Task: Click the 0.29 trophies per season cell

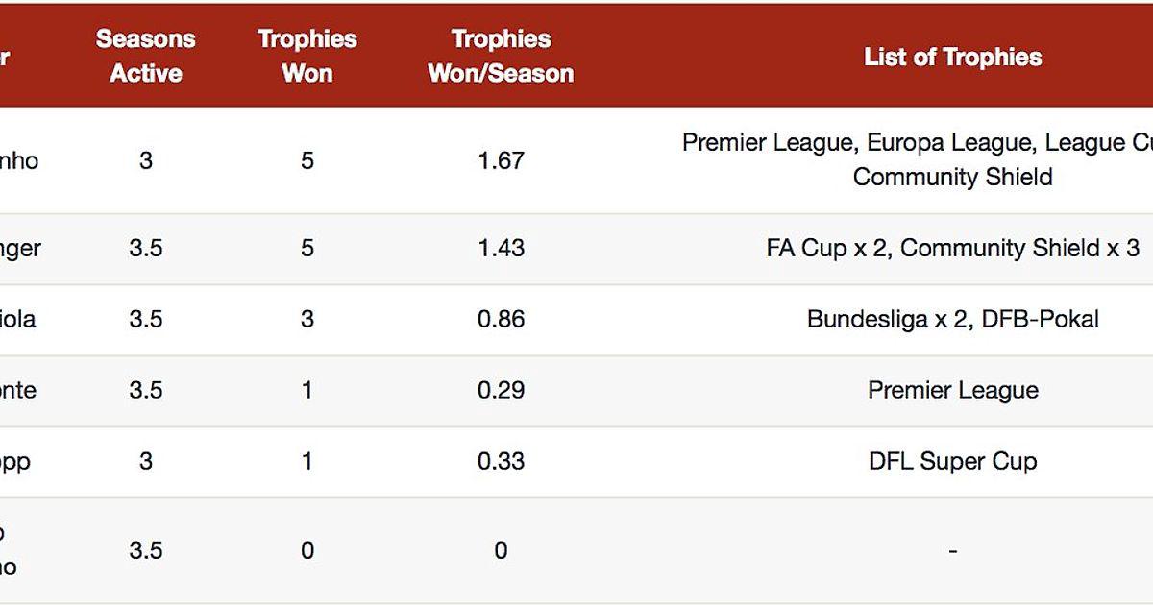Action: point(501,391)
